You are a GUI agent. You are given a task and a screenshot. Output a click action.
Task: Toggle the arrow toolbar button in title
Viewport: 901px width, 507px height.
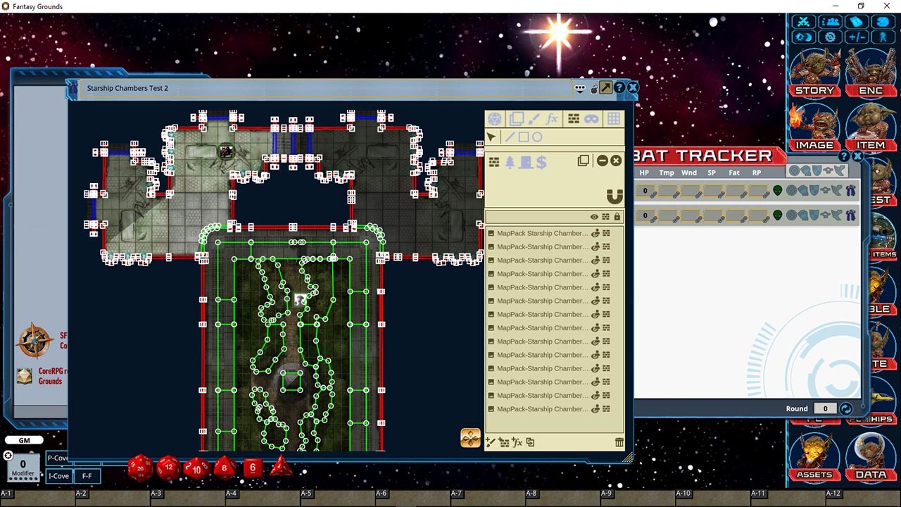tap(605, 88)
